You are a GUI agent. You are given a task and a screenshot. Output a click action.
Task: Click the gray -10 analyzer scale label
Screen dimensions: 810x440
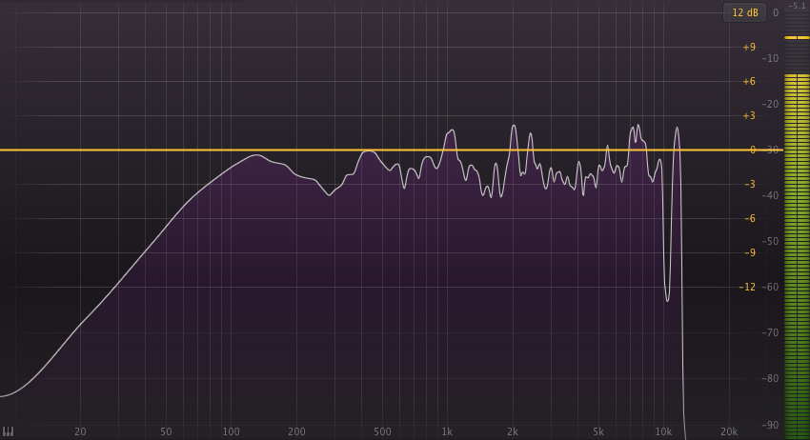[770, 58]
